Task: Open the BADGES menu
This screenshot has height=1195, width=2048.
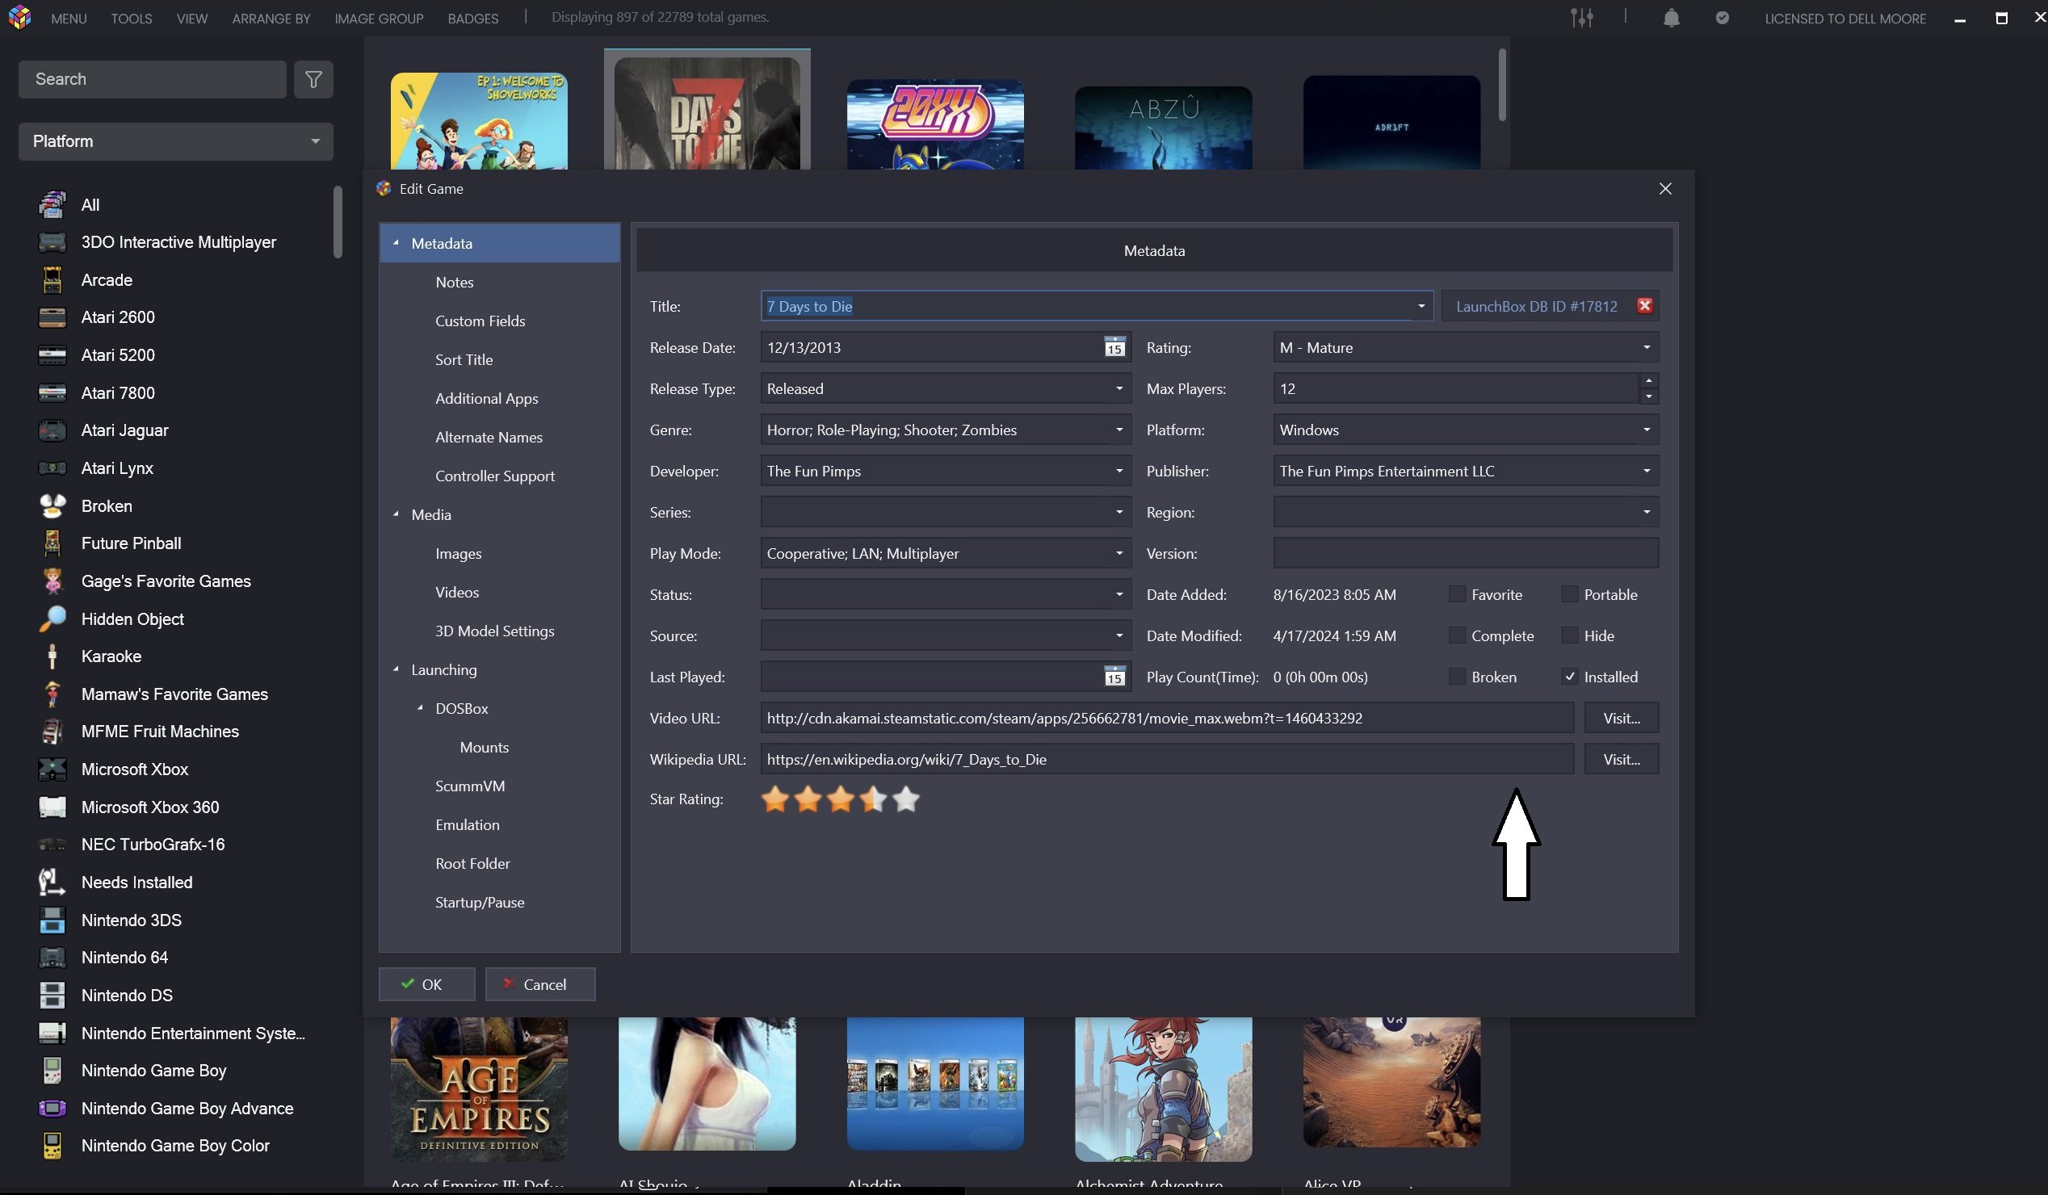Action: (x=473, y=18)
